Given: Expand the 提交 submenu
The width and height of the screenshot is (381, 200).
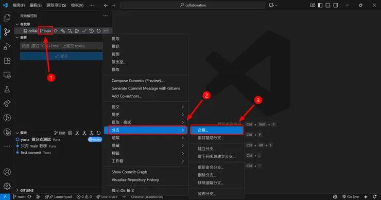Looking at the screenshot, I should coord(146,107).
